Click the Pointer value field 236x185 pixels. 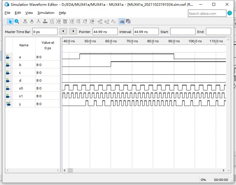pyautogui.click(x=105, y=32)
